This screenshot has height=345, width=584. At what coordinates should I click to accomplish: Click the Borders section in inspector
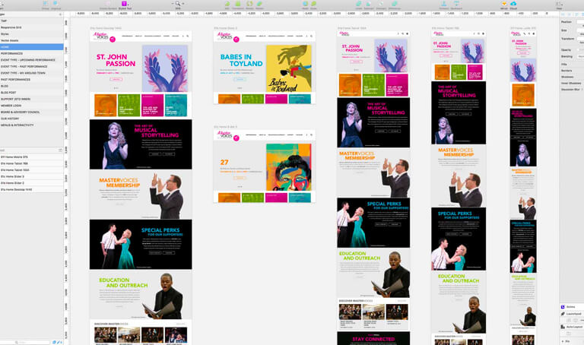[567, 71]
